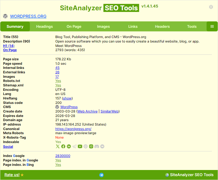218x180 pixels.
Task: Click the SiteAnalyzer SEO Tools header logo
Action: (100, 8)
